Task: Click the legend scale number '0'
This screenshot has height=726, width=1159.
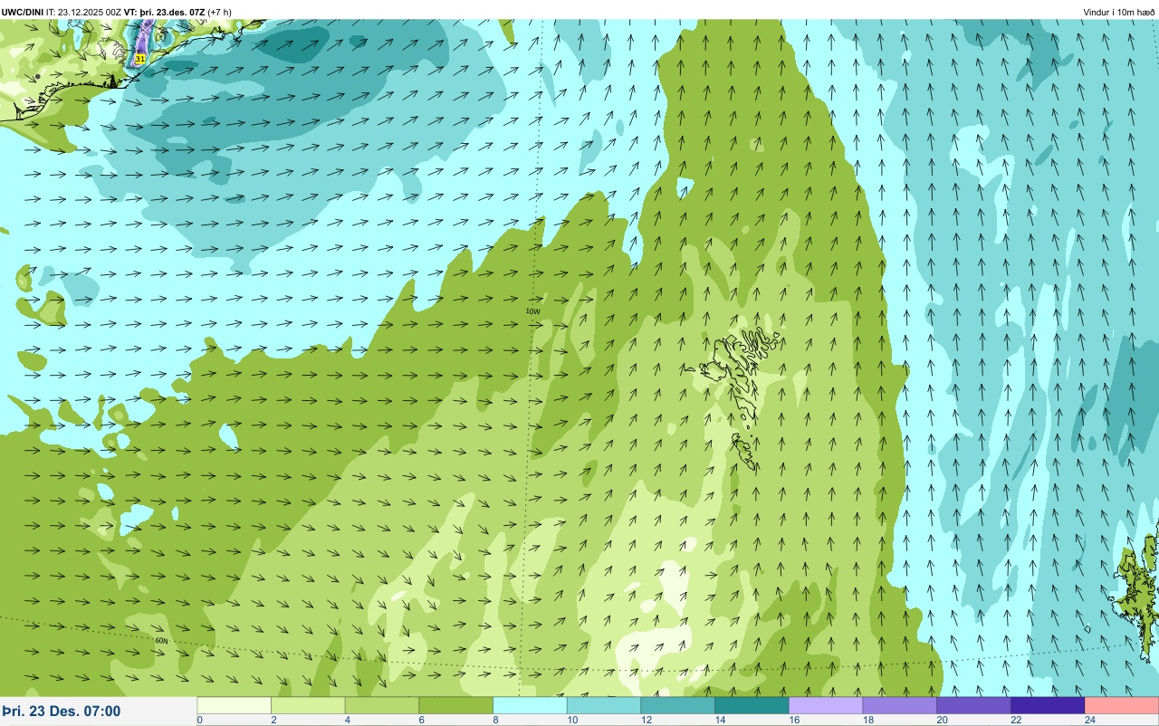Action: click(199, 720)
